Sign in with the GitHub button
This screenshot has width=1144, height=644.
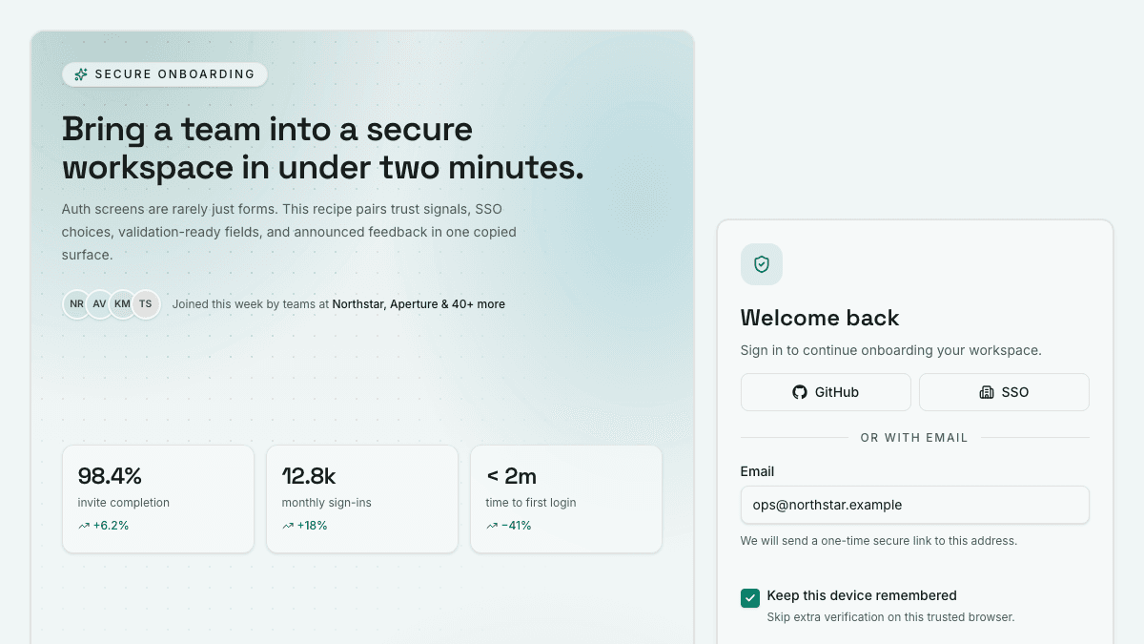pyautogui.click(x=826, y=392)
